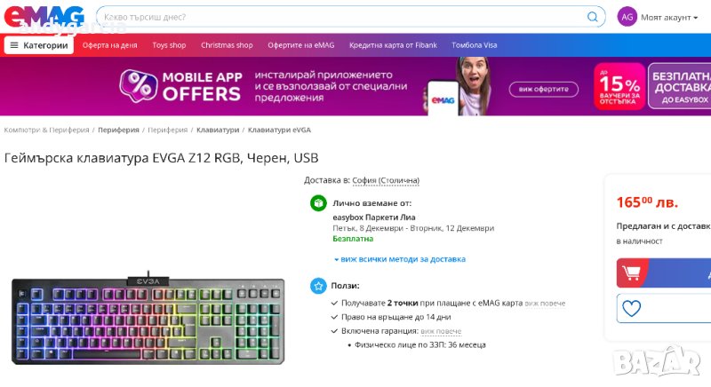Click the easybox pickup package icon
The image size is (711, 387).
[318, 203]
